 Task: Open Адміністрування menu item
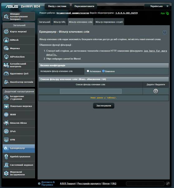[19, 157]
